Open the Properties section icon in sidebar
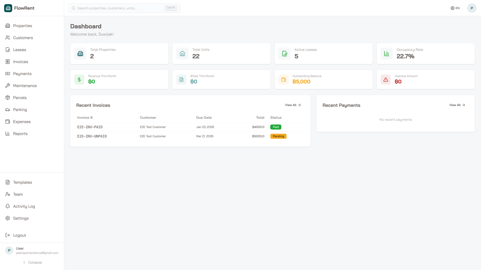481x270 pixels. pyautogui.click(x=7, y=26)
